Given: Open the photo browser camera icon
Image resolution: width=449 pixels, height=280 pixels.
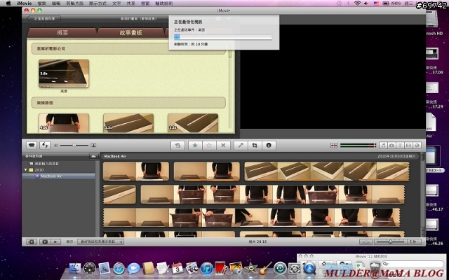Looking at the screenshot, I should 391,146.
